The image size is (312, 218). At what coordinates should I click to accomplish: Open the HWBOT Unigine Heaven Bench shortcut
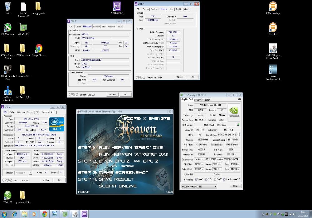point(273,51)
